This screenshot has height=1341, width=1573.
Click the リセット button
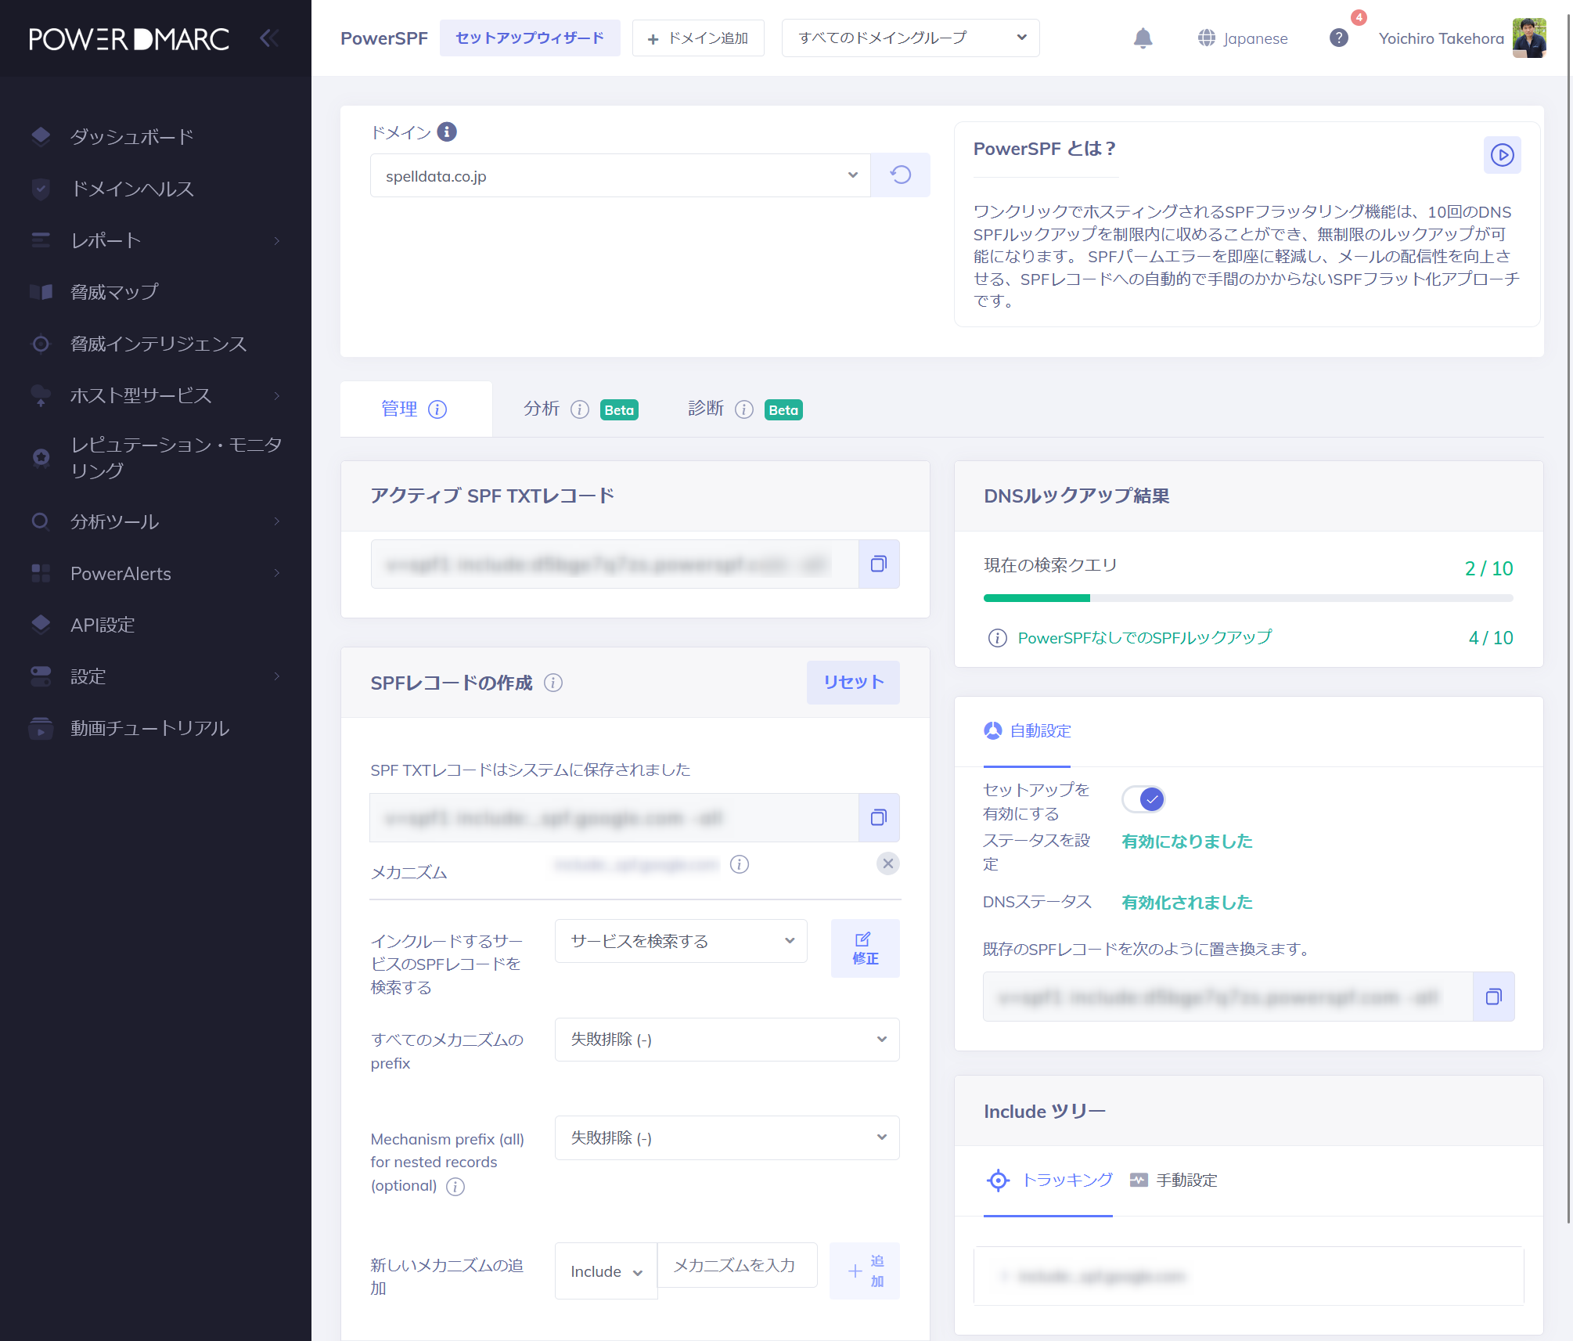click(x=853, y=683)
